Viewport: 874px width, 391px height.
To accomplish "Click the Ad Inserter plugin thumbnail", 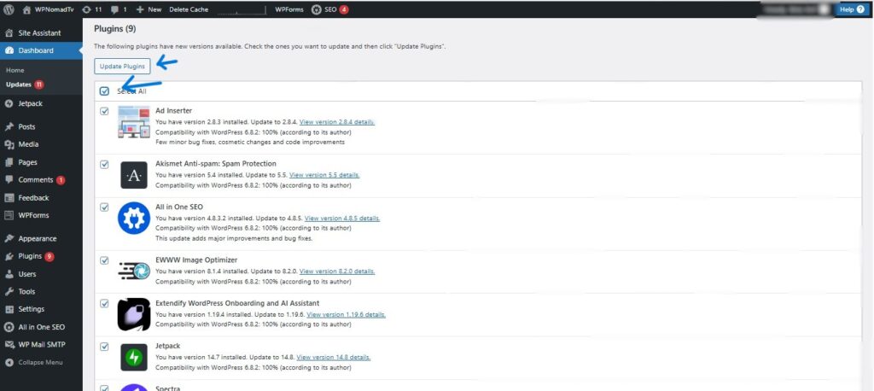I will (x=134, y=121).
